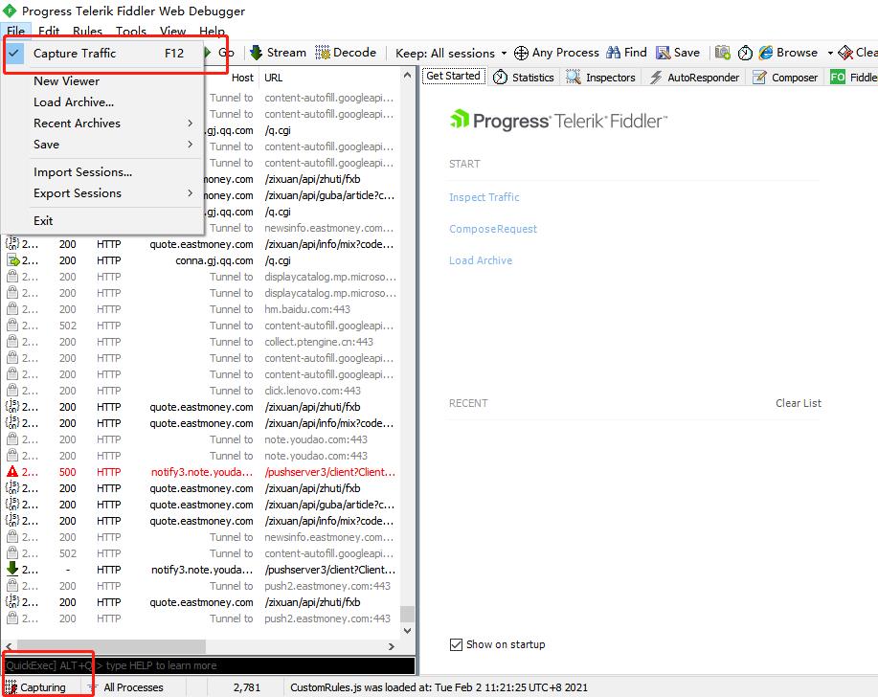
Task: Click the Go play arrow icon
Action: [208, 53]
